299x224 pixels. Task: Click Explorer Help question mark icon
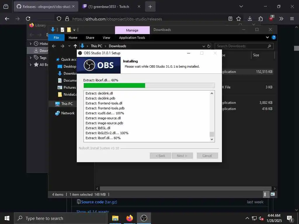[x=274, y=37]
